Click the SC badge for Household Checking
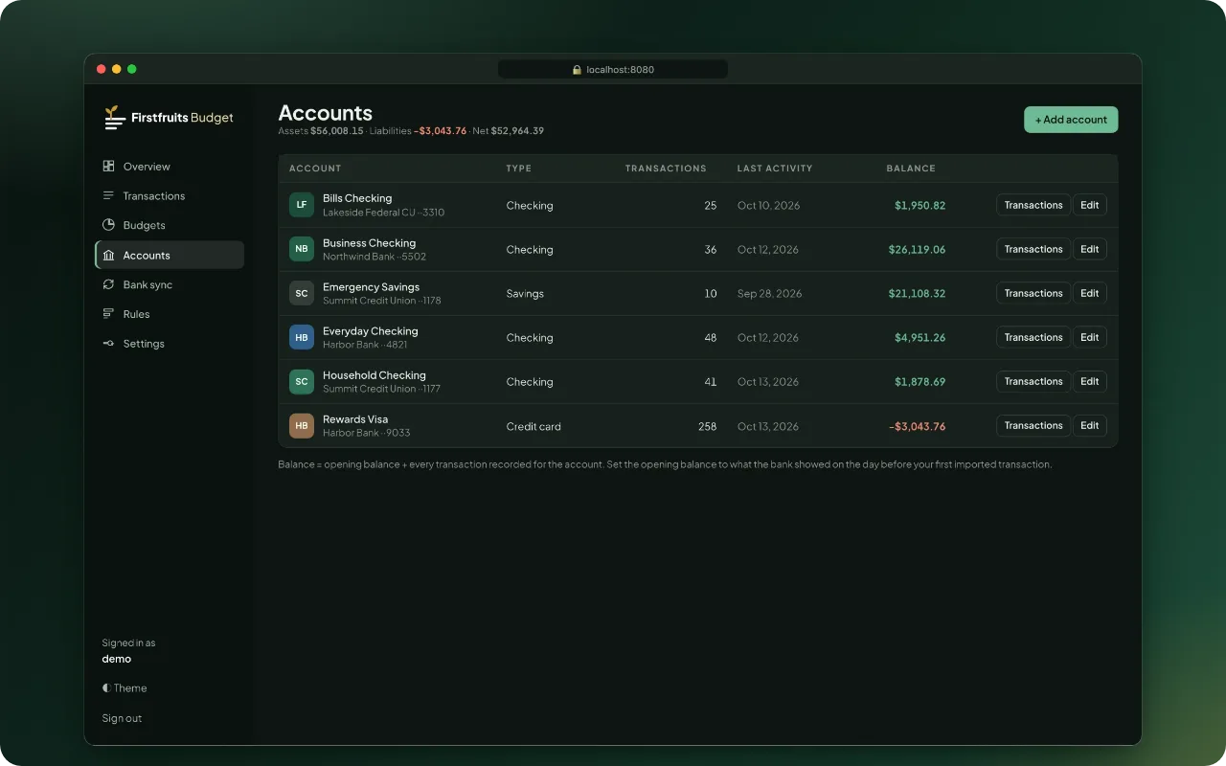Viewport: 1226px width, 766px height. (x=302, y=381)
